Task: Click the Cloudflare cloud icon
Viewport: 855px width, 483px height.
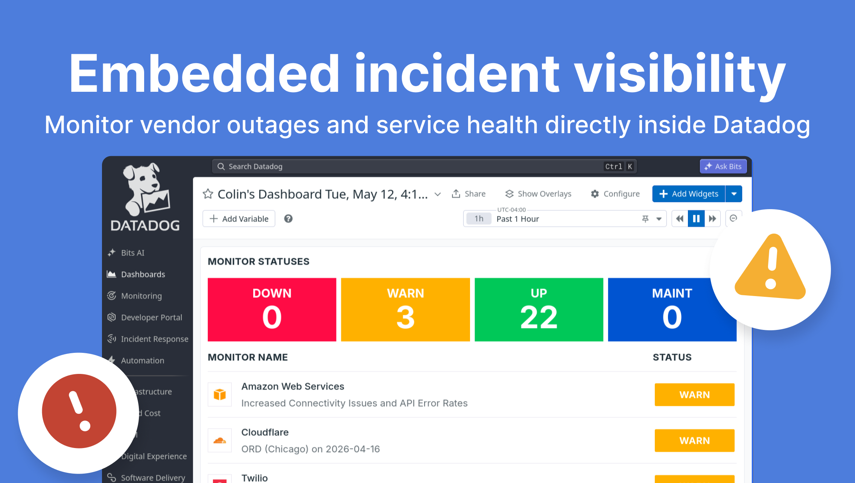Action: pos(220,440)
